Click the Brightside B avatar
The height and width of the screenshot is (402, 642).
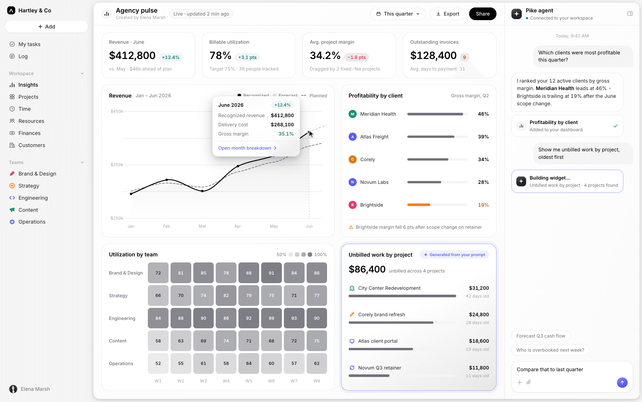[352, 205]
